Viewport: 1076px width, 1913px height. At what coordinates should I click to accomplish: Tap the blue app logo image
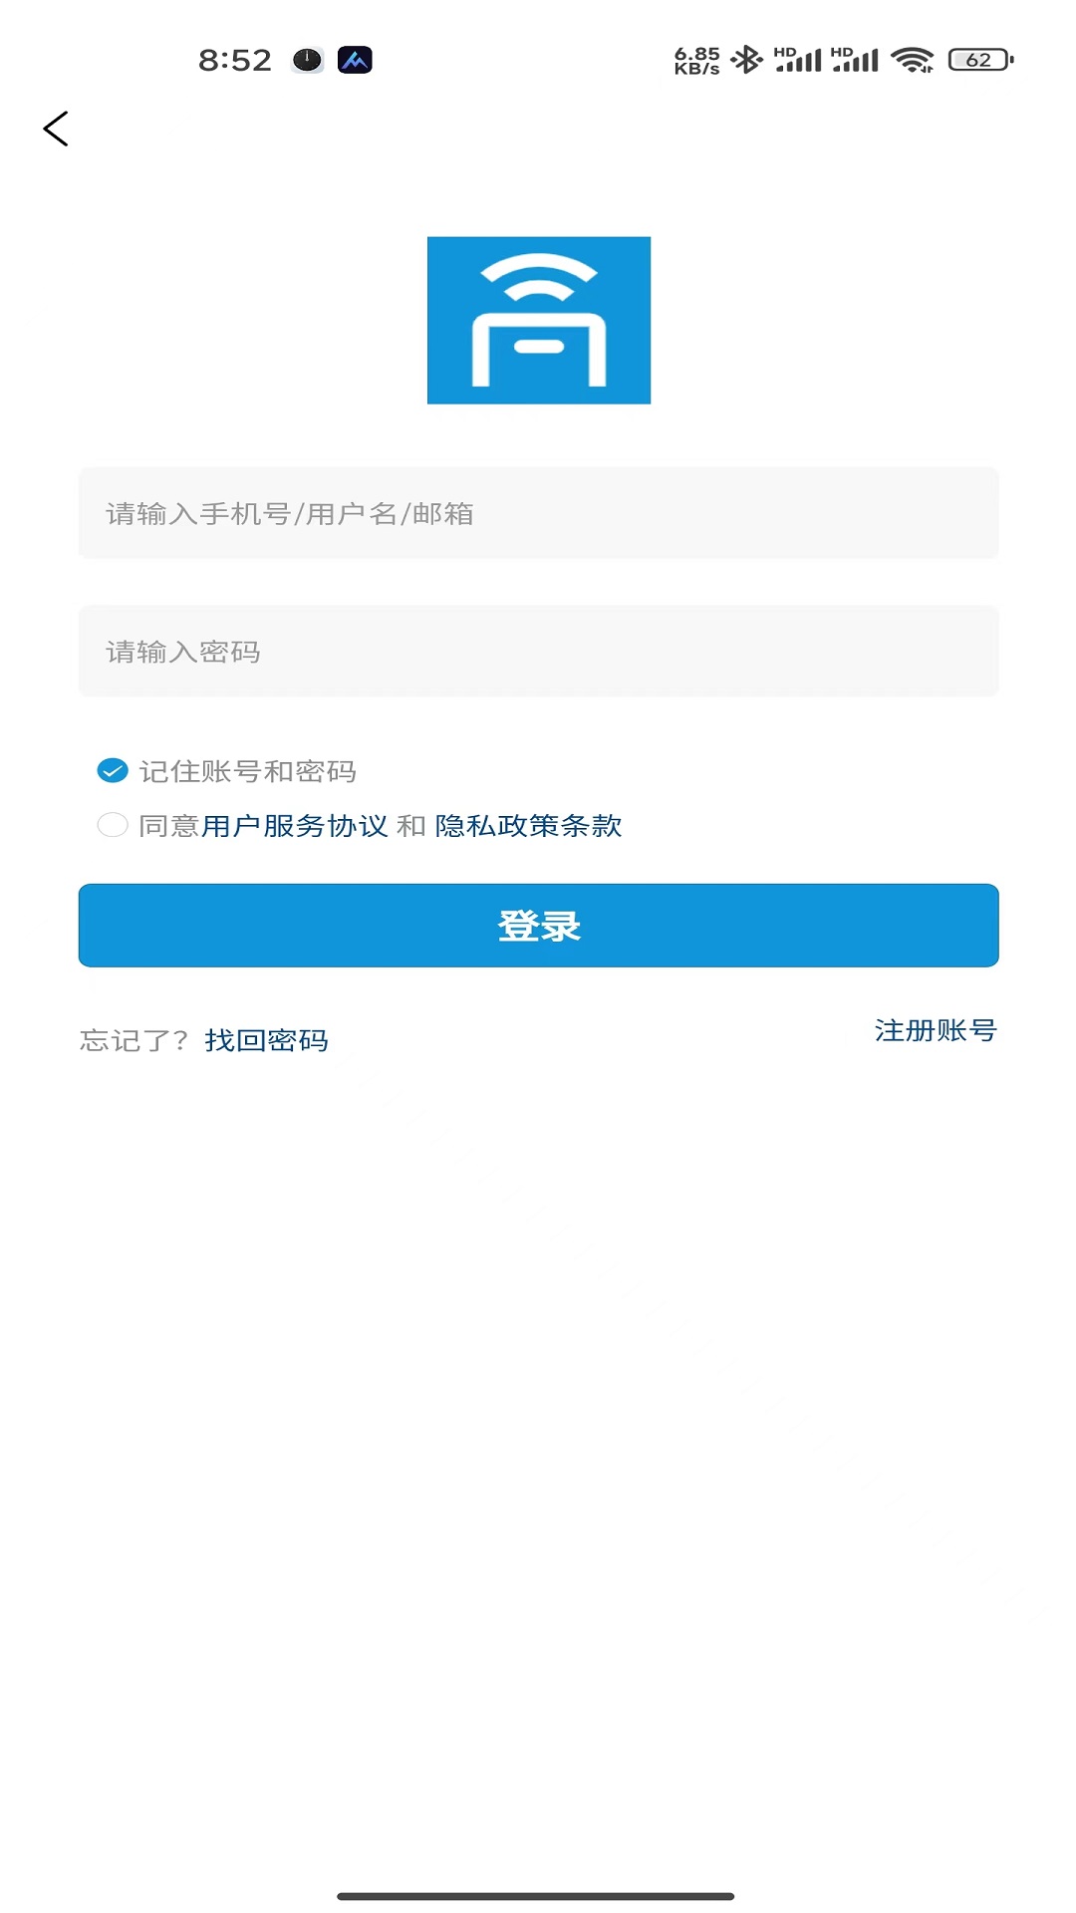[x=538, y=320]
